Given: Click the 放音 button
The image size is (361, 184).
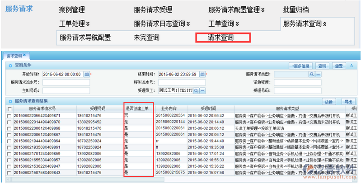Looking at the screenshot, I should coord(329,102).
